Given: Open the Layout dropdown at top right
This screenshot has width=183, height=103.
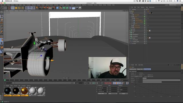Looking at the screenshot, I should click(175, 5).
